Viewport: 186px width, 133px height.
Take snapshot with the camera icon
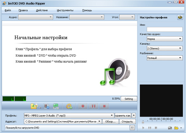(x=170, y=128)
